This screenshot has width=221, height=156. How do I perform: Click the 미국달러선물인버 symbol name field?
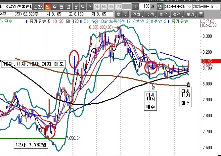16,7
